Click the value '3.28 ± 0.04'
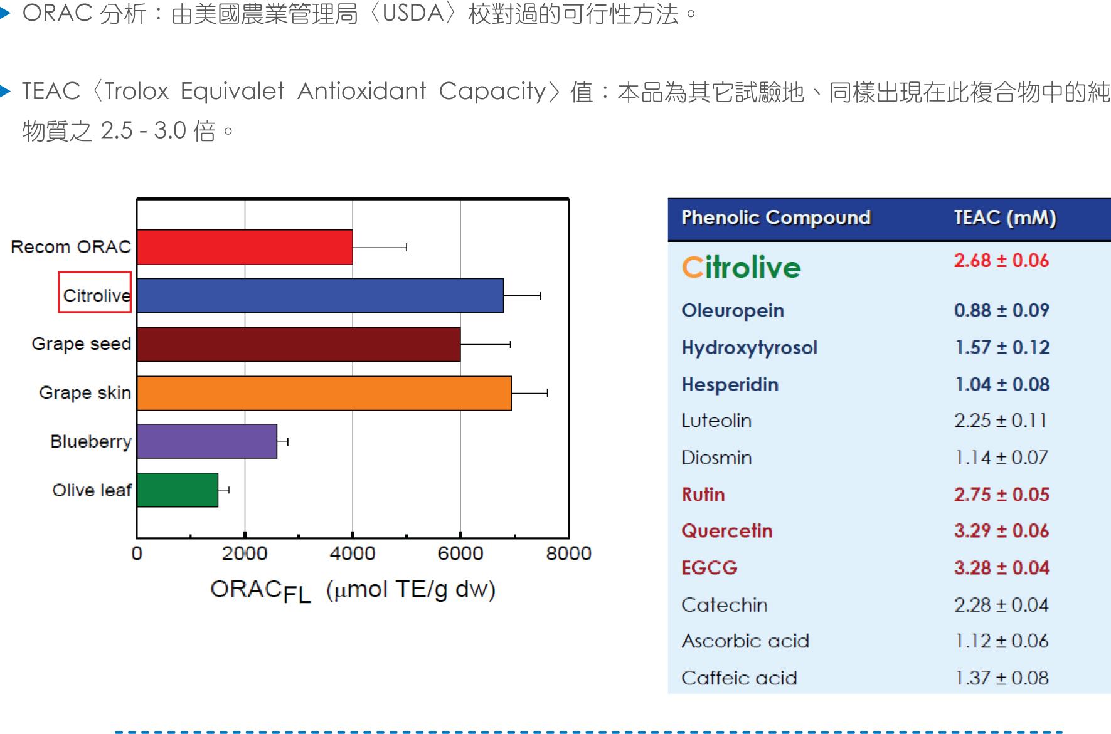1111x734 pixels. coord(1001,568)
